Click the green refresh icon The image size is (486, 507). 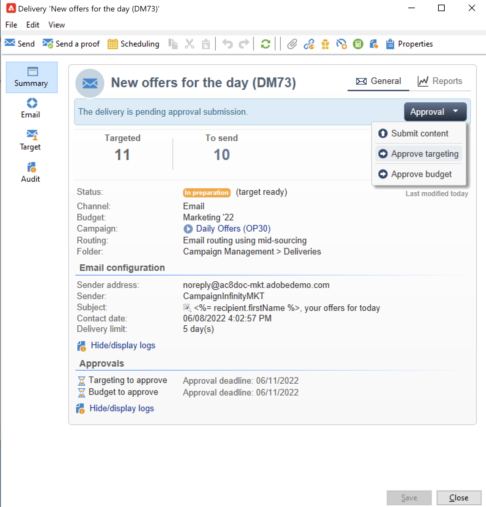click(x=265, y=44)
